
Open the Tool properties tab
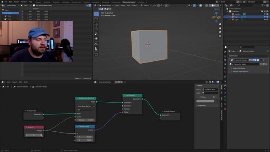coord(225,52)
